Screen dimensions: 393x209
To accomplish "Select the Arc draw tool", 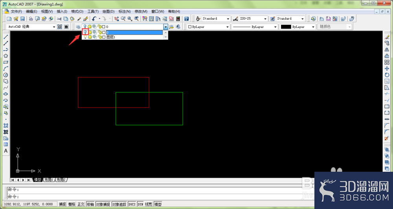I will coord(6,69).
